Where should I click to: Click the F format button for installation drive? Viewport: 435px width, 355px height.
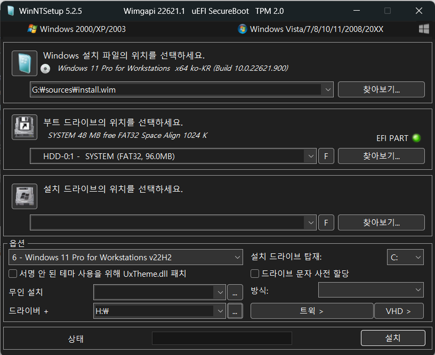pyautogui.click(x=326, y=222)
